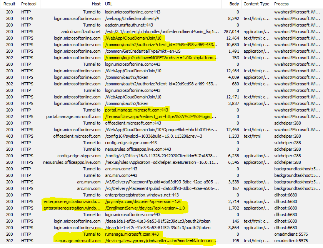Click the body size 3,837 cell
Screen dimensions: 323x248
[234, 103]
